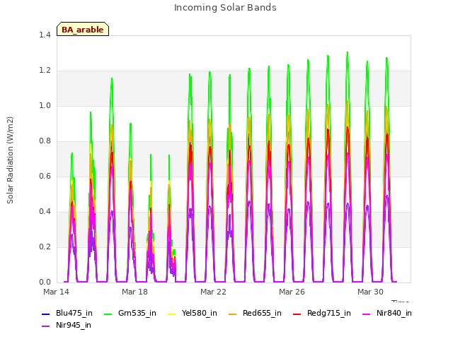Click the magenta Nir840_in legend swatch

pos(367,314)
